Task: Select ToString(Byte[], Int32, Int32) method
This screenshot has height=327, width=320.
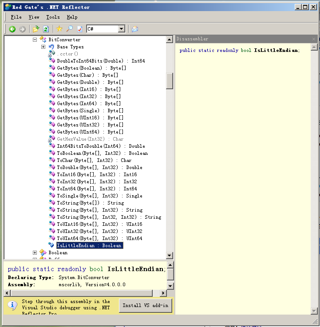Action: coord(109,217)
